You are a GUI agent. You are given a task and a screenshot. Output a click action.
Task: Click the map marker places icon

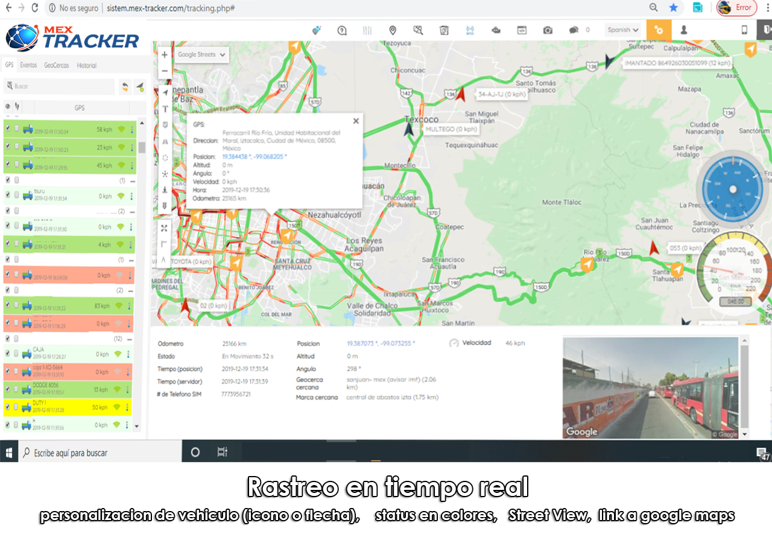pos(393,30)
